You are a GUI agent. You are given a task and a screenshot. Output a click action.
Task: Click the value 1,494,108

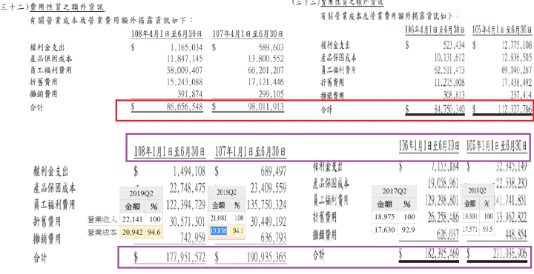(189, 172)
